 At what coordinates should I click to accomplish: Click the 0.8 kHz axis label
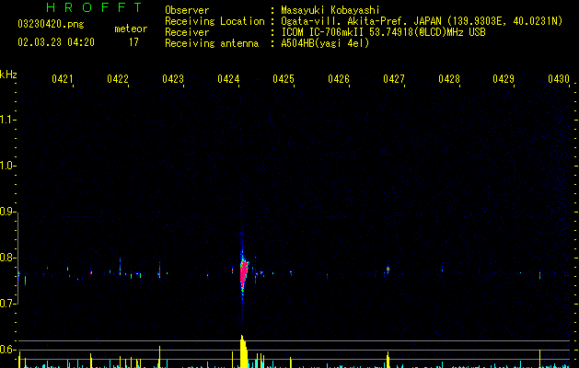pos(7,258)
